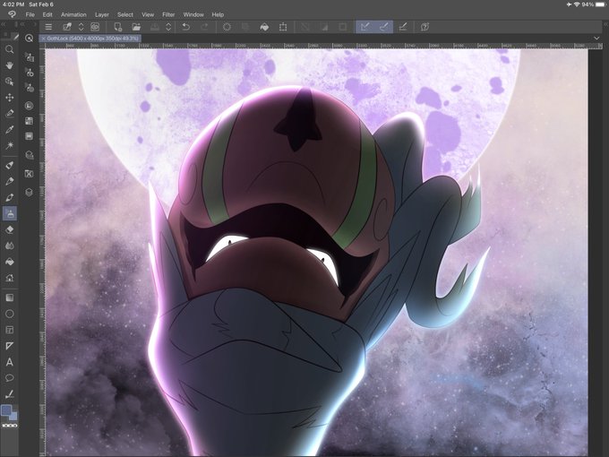Select the Correct line tool
609x457 pixels.
[x=9, y=394]
